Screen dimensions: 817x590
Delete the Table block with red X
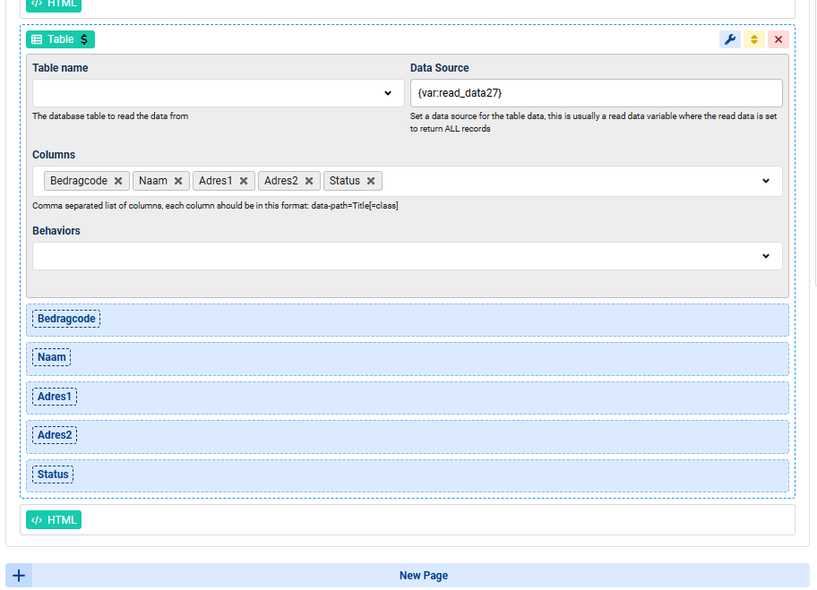[778, 39]
